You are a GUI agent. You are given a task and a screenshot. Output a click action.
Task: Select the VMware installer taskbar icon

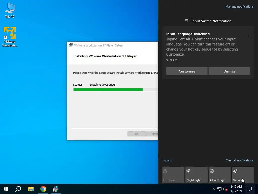click(x=56, y=189)
